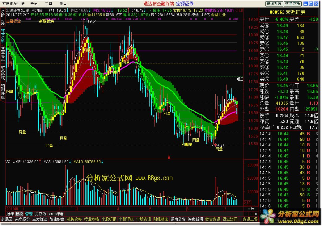The height and width of the screenshot is (226, 322).
Task: Switch to the 分时走势 side tab
Action: click(3, 17)
